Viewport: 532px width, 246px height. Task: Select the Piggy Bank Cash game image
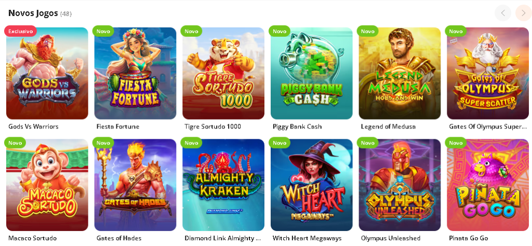(312, 74)
